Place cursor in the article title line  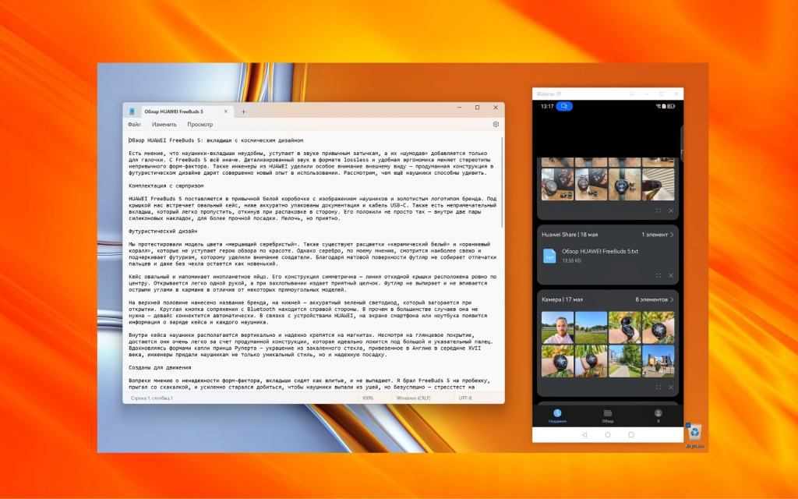coord(216,140)
